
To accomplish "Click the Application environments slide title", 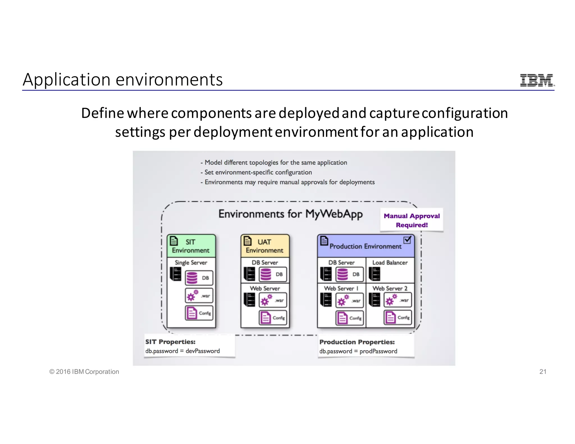I will pyautogui.click(x=123, y=80).
